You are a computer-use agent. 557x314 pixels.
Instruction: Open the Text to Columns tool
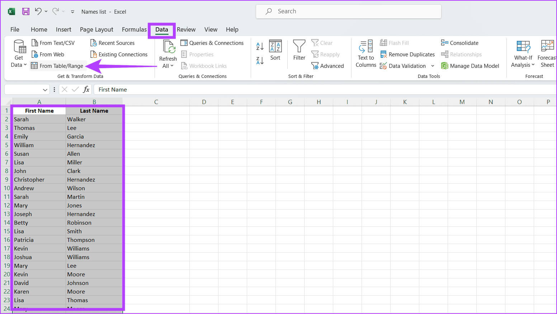point(366,54)
